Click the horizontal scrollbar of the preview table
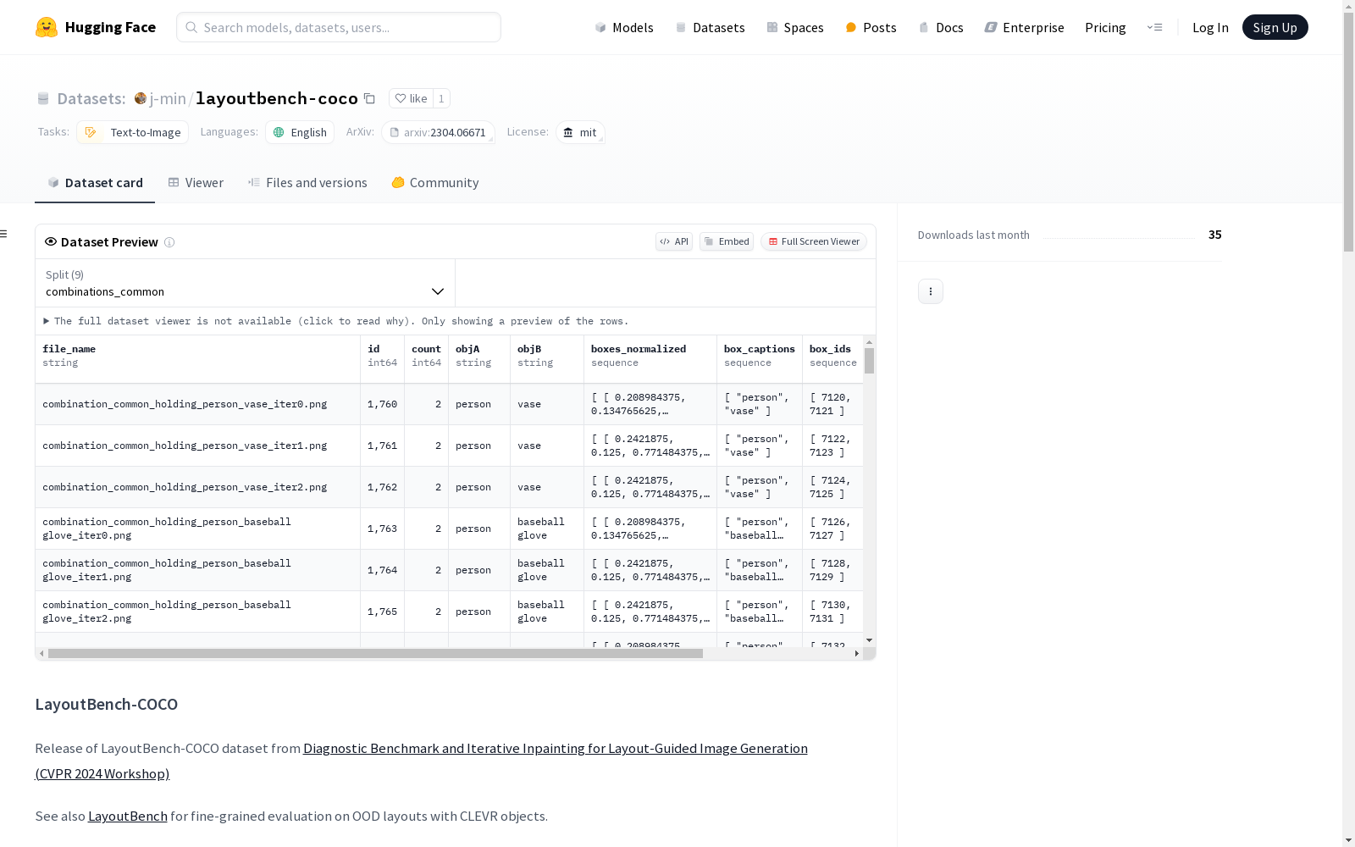 point(375,654)
